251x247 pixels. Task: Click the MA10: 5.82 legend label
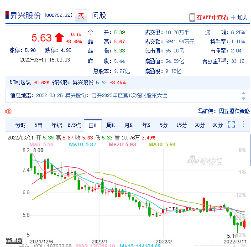pyautogui.click(x=83, y=144)
